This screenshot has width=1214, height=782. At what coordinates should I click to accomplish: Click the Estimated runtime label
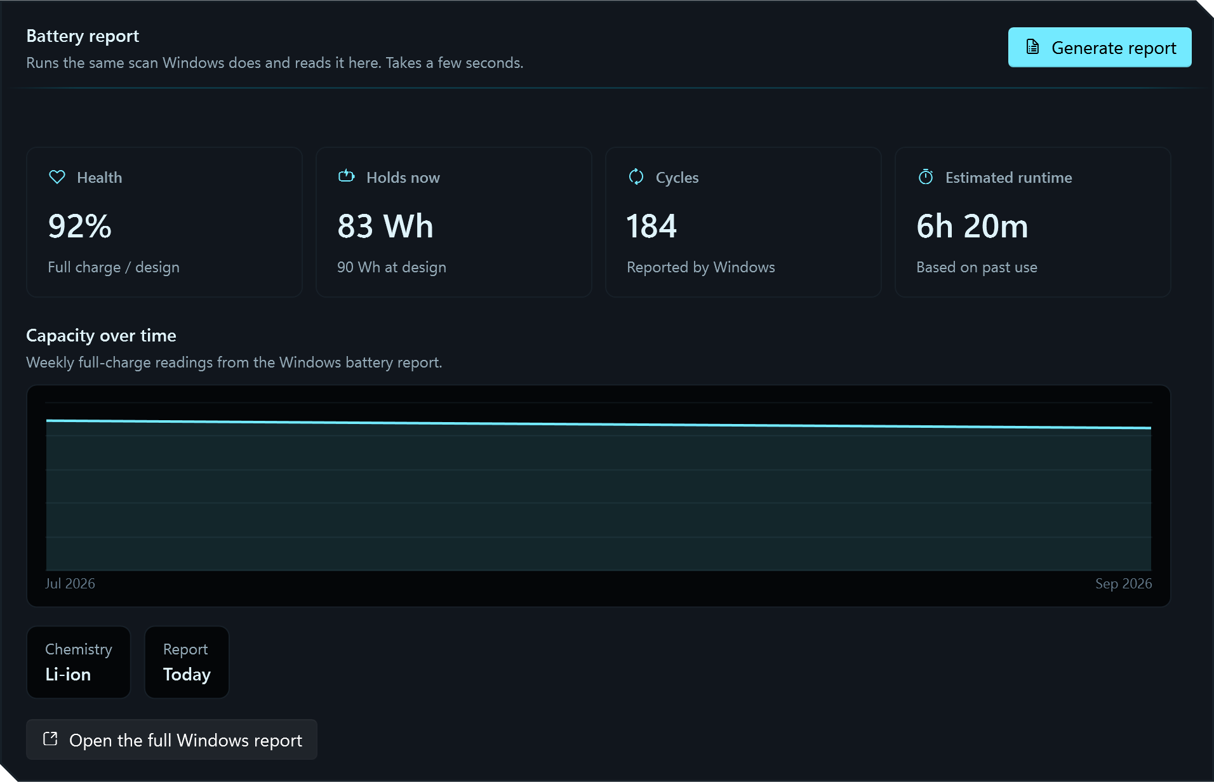(x=1008, y=178)
